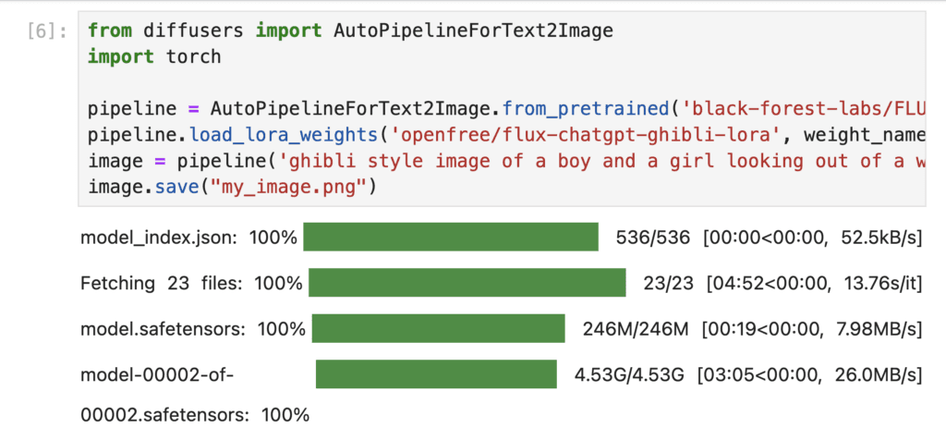The width and height of the screenshot is (946, 440).
Task: Click the 'model.safetensors: 100%' label
Action: (x=193, y=330)
